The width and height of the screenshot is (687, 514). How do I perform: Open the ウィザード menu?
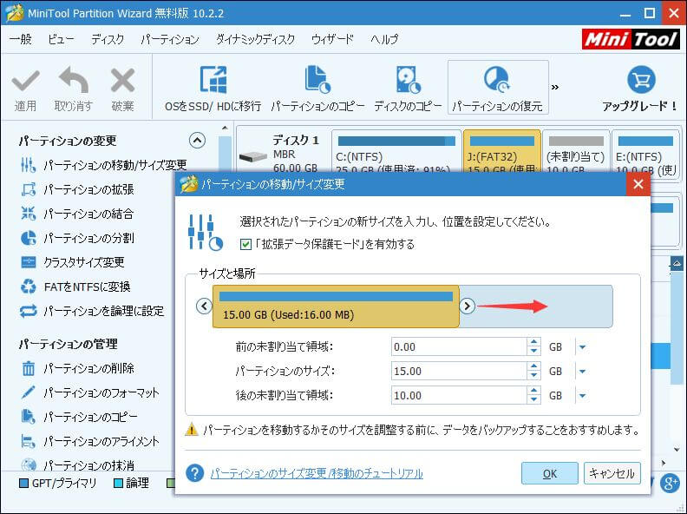pos(332,40)
